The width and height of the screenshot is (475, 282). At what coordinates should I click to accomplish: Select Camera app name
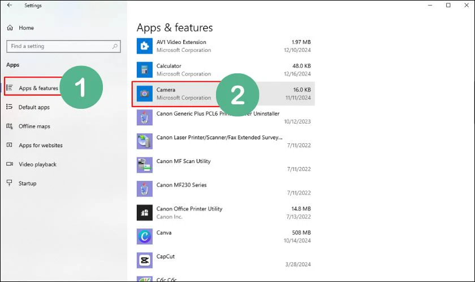[166, 90]
